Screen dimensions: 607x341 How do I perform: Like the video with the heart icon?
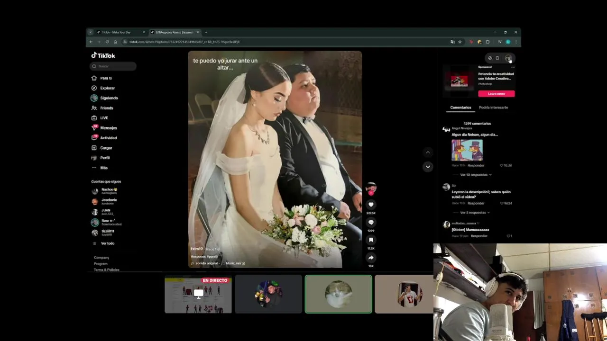tap(371, 205)
